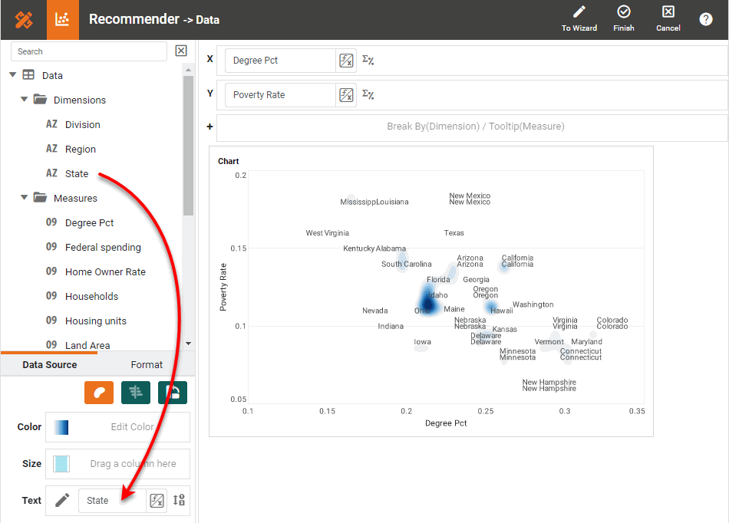Toggle the swap axes alignment button
Image resolution: width=729 pixels, height=523 pixels.
(x=136, y=393)
